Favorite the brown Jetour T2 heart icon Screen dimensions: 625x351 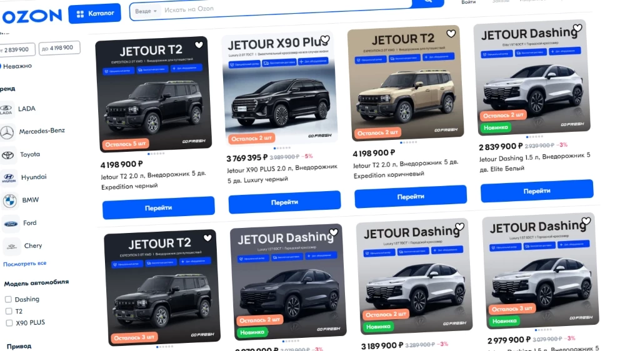point(451,34)
